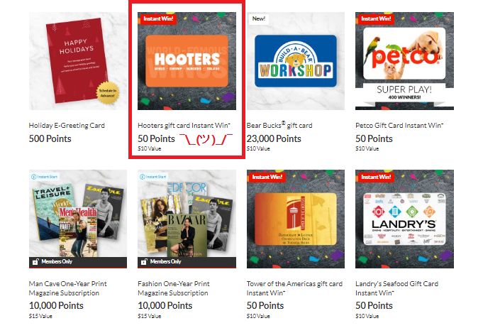Image resolution: width=483 pixels, height=333 pixels.
Task: Open the Hooters gift card image
Action: pos(187,61)
